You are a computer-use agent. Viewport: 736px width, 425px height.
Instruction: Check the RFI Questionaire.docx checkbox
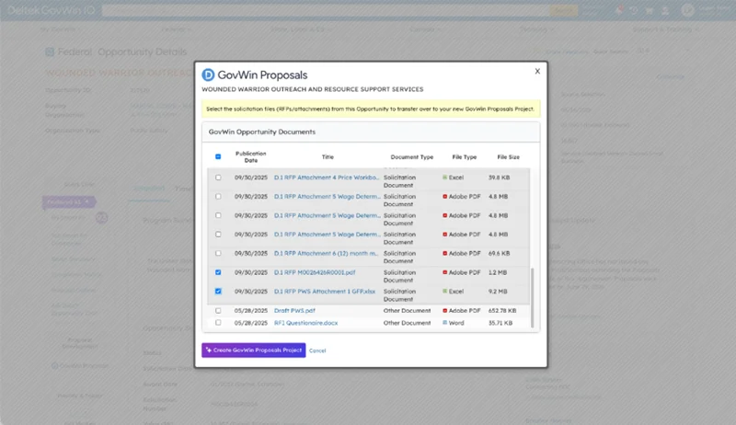tap(218, 323)
